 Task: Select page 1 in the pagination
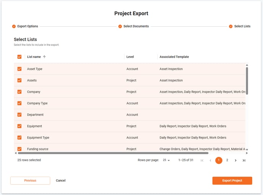pyautogui.click(x=219, y=160)
